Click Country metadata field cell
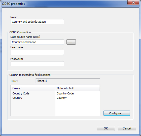The width and height of the screenshot is (141, 136). click(x=62, y=98)
